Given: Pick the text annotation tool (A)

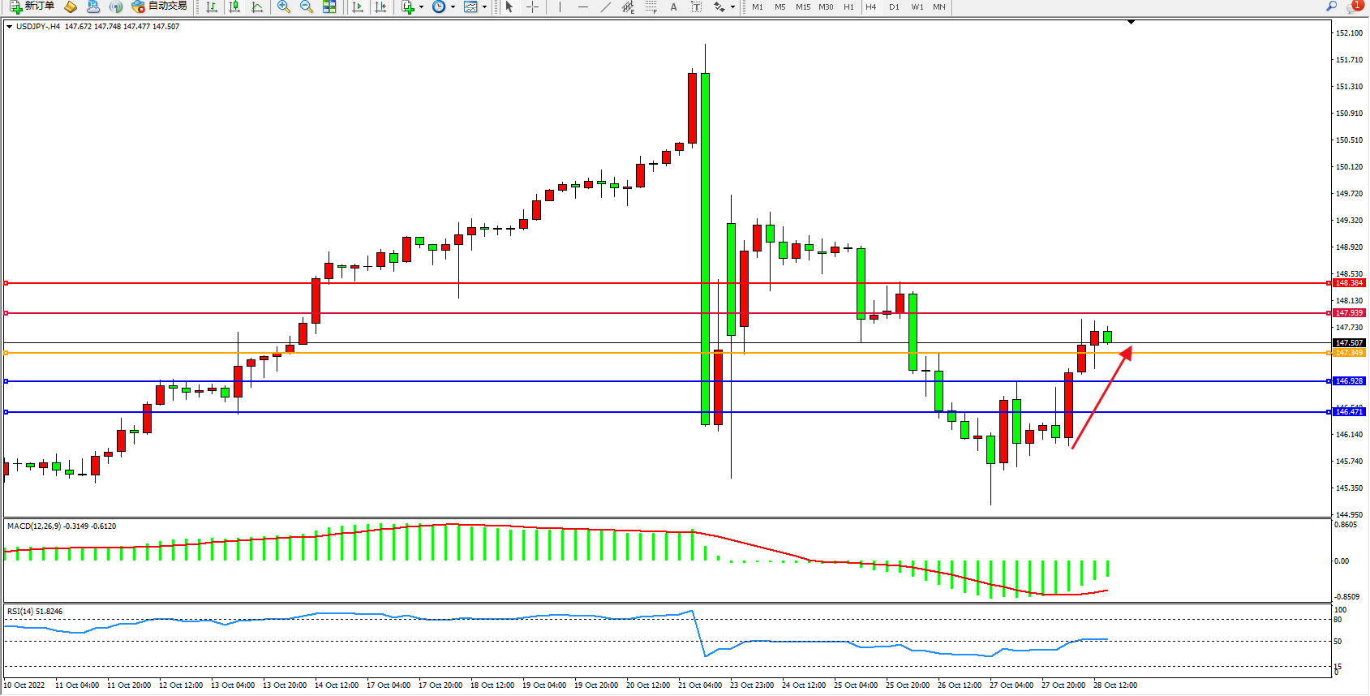Looking at the screenshot, I should 673,6.
